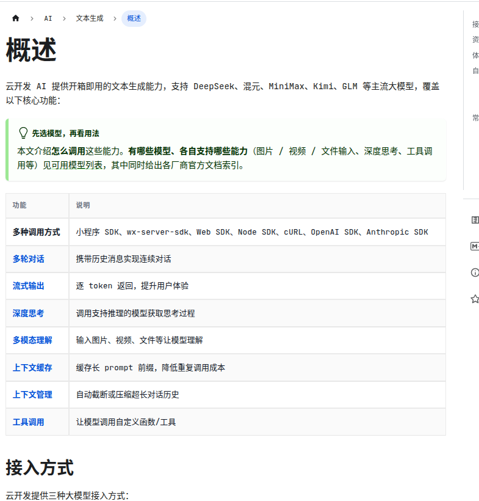
Task: Open the 流式输出 link
Action: [x=29, y=286]
